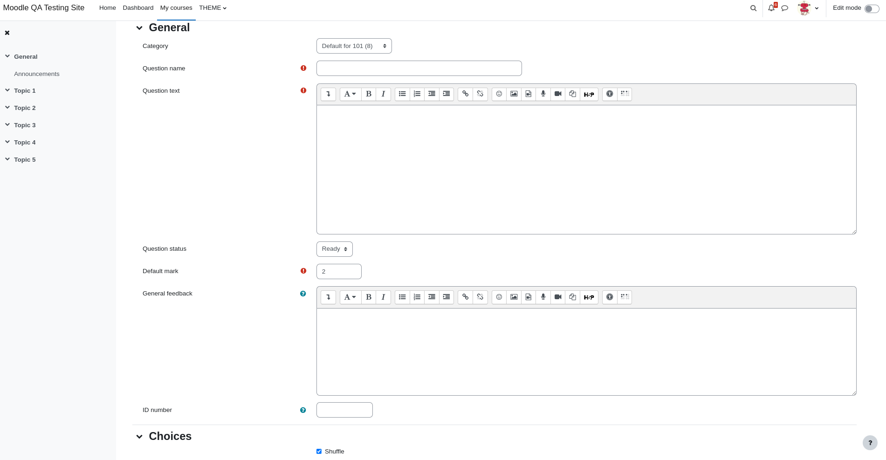Insert image in Question text editor
The image size is (886, 460).
[514, 94]
